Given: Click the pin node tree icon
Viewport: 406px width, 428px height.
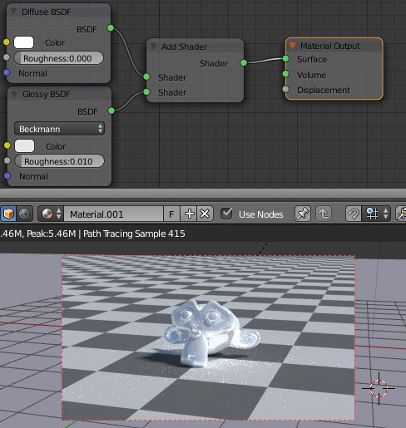Looking at the screenshot, I should [x=303, y=214].
